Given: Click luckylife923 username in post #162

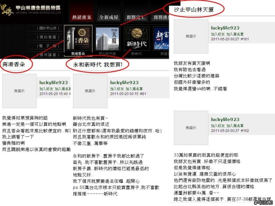Looking at the screenshot, I should [225, 119].
